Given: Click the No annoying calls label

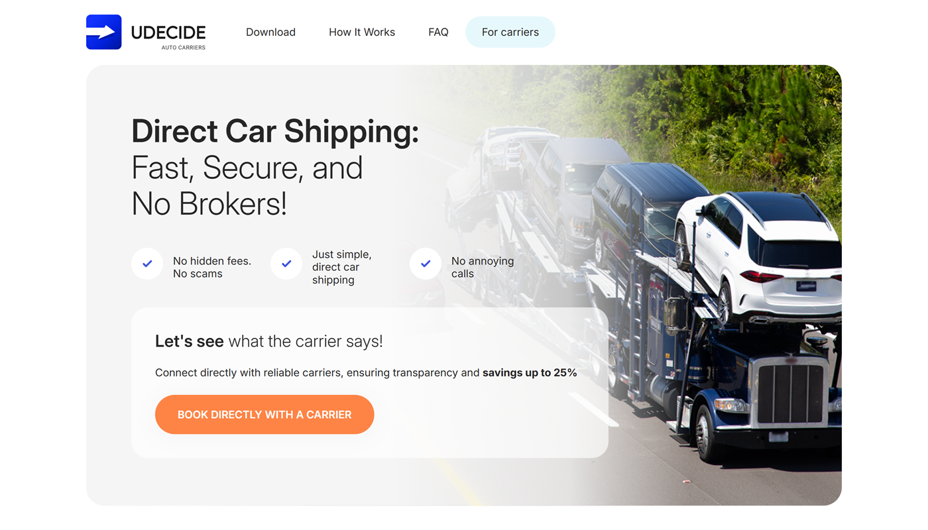Looking at the screenshot, I should 483,267.
